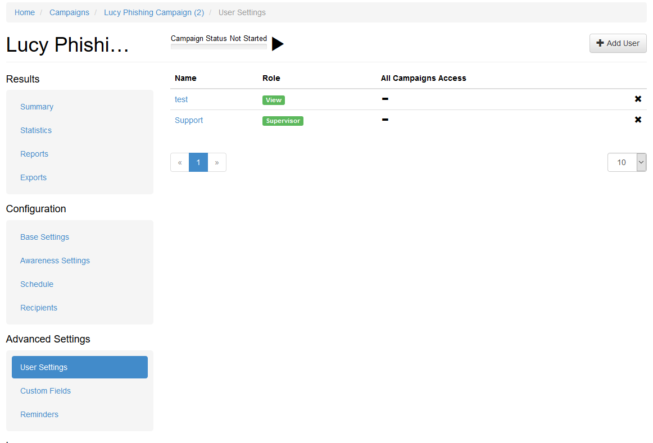Select page 1 in pagination
Viewport: 653px width, 443px height.
click(x=198, y=162)
